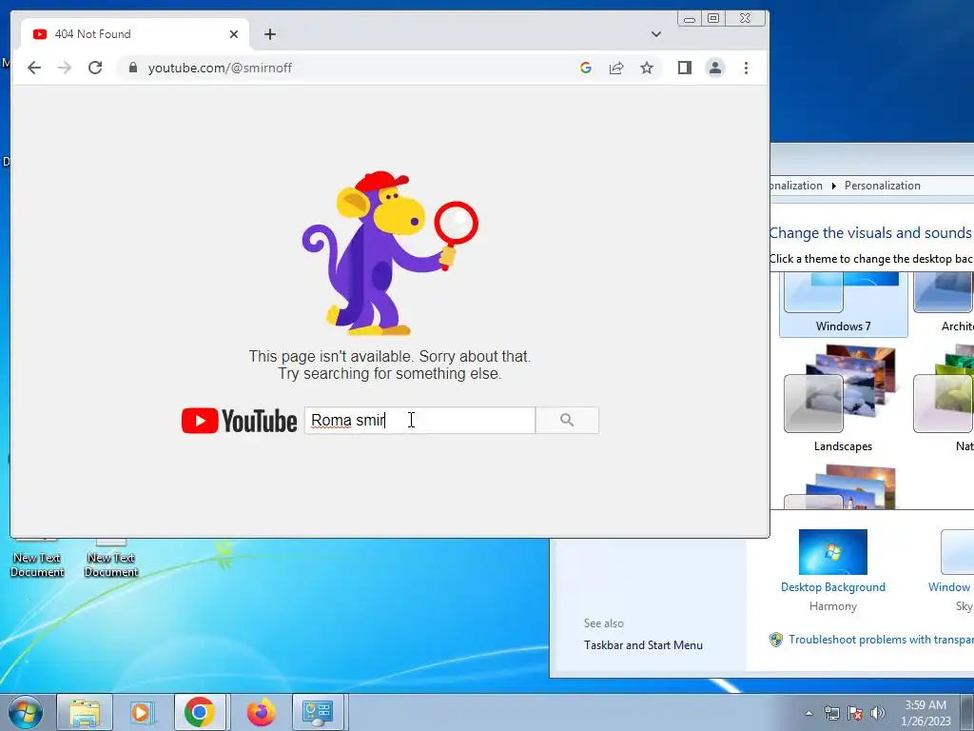This screenshot has width=974, height=731.
Task: Click the address bar URL
Action: pyautogui.click(x=220, y=68)
